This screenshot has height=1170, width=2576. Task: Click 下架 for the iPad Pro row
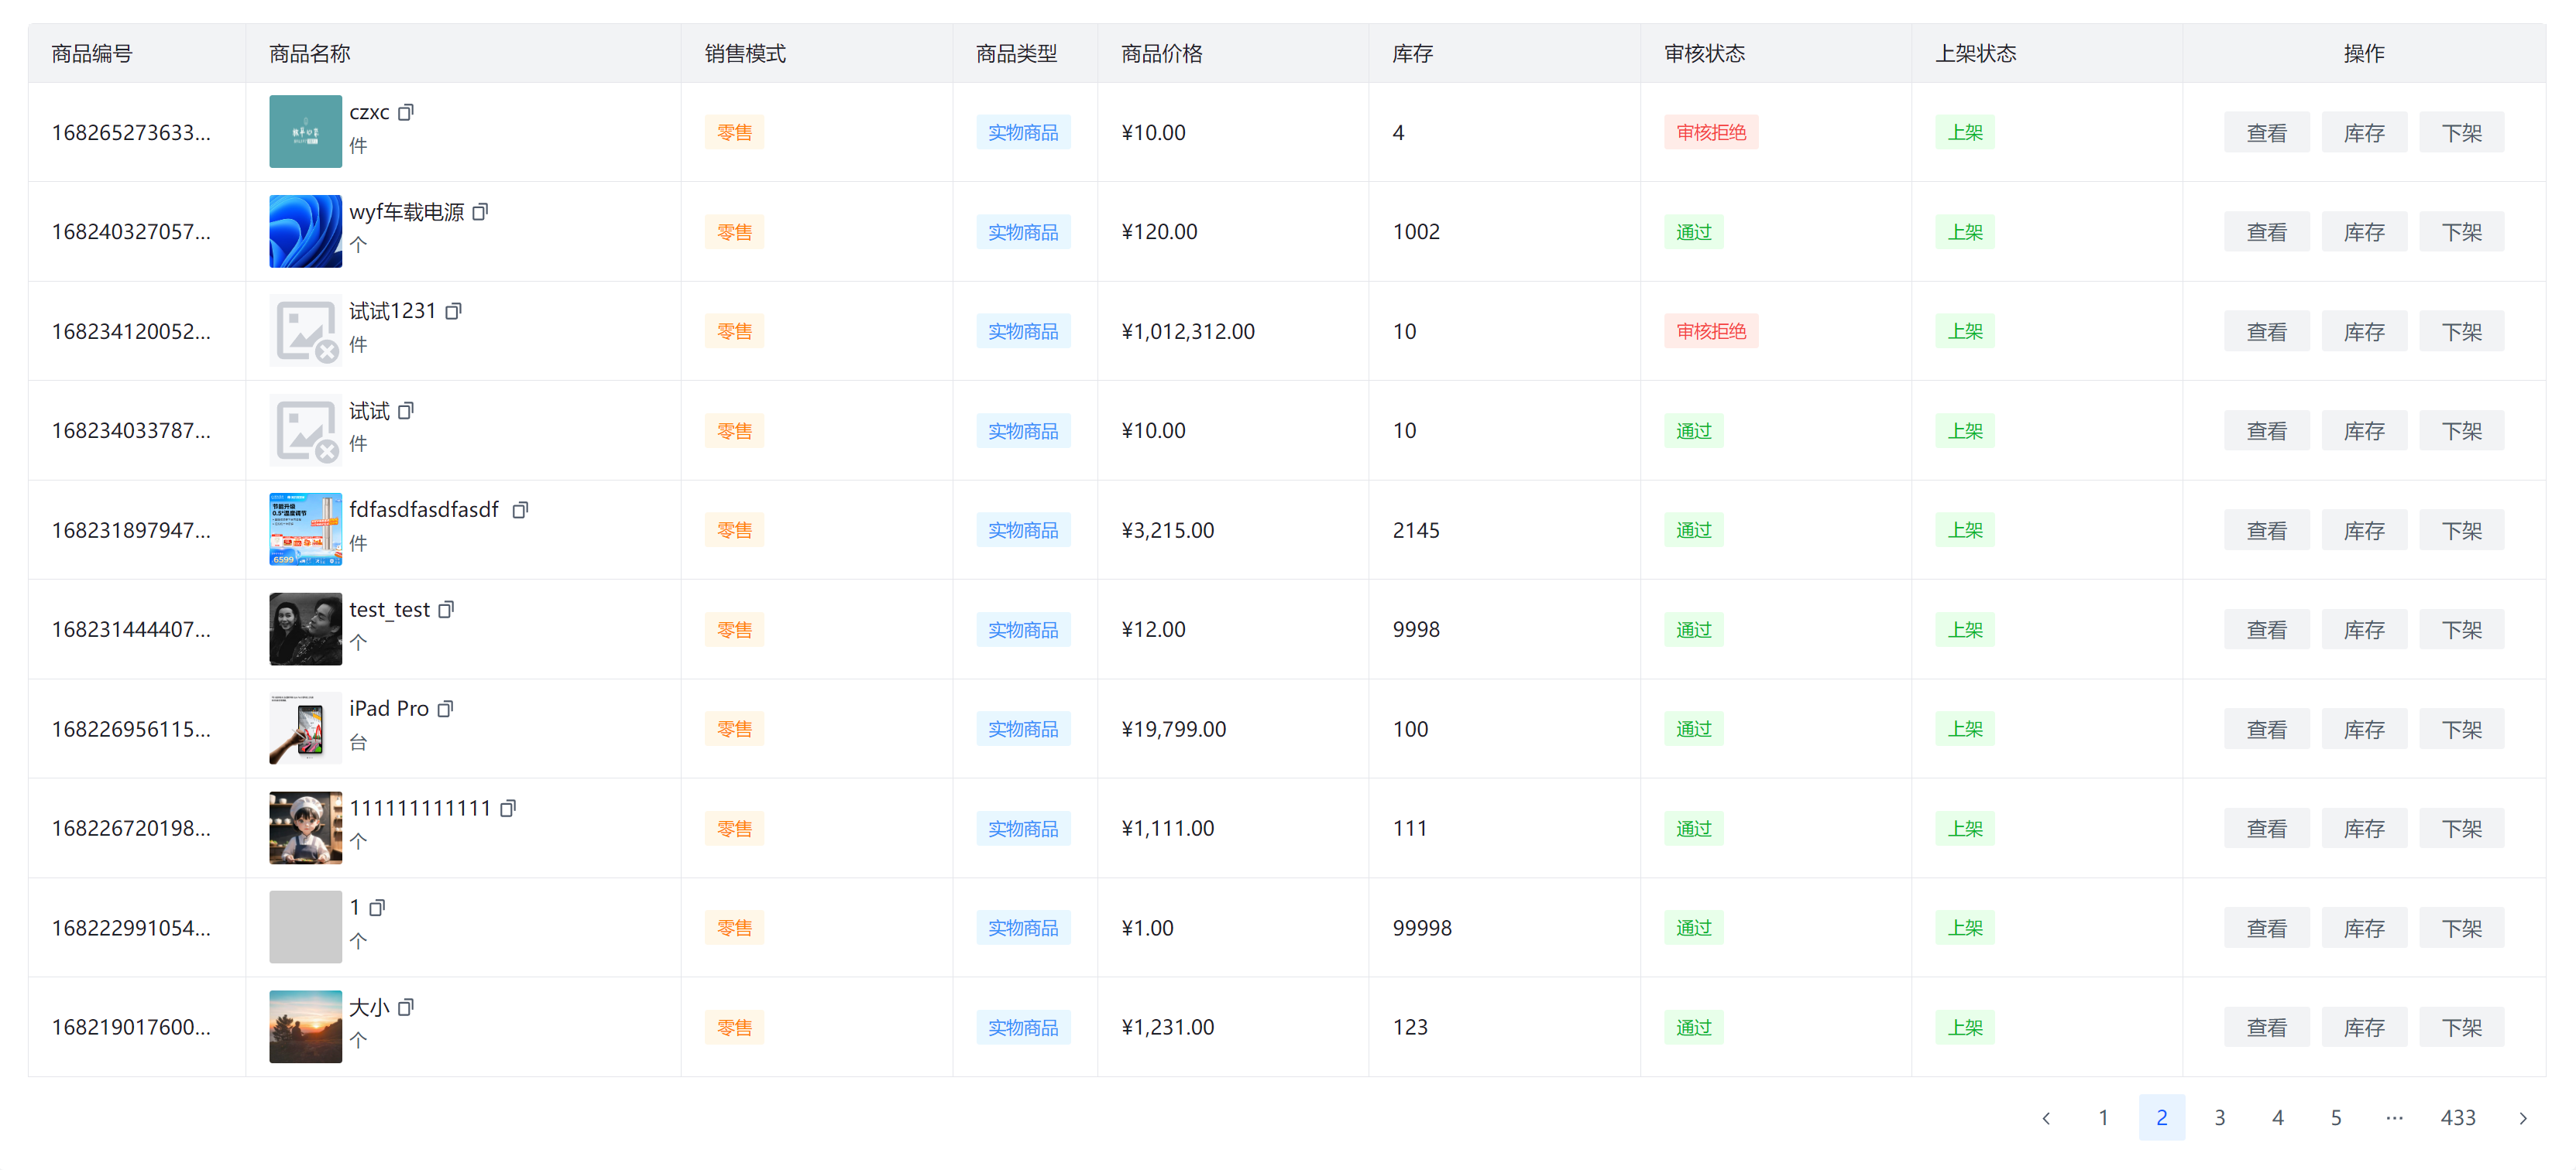point(2461,730)
